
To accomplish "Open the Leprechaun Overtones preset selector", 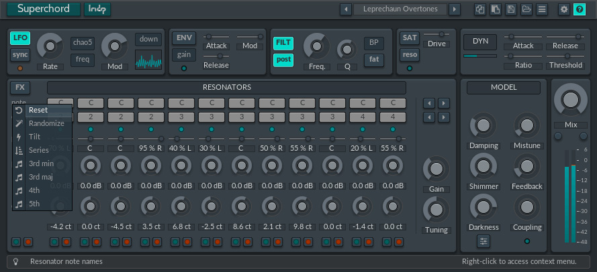I will coord(400,9).
